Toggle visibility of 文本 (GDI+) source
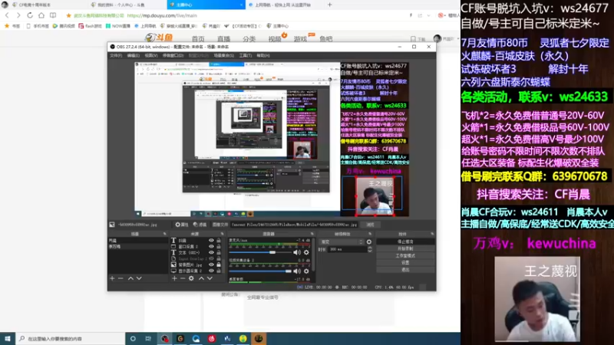This screenshot has height=345, width=614. tap(211, 253)
